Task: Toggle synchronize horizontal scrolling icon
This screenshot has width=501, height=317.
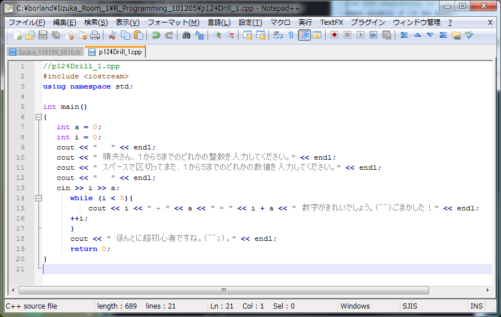Action: tap(261, 35)
